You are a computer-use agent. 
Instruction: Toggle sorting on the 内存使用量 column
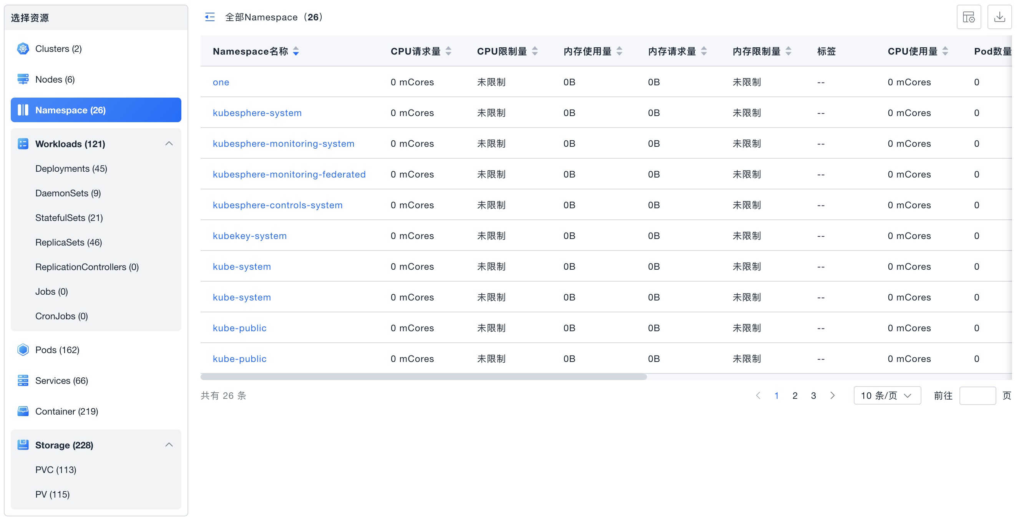coord(619,51)
